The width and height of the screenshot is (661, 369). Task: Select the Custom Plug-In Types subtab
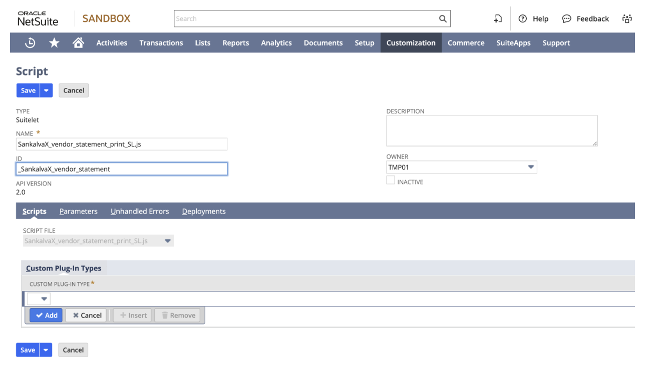tap(64, 268)
